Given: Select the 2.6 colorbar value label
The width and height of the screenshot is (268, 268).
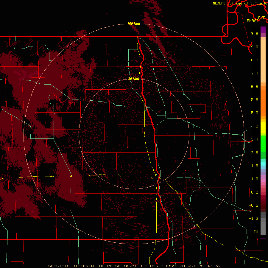Looking at the screenshot, I should [255, 153].
